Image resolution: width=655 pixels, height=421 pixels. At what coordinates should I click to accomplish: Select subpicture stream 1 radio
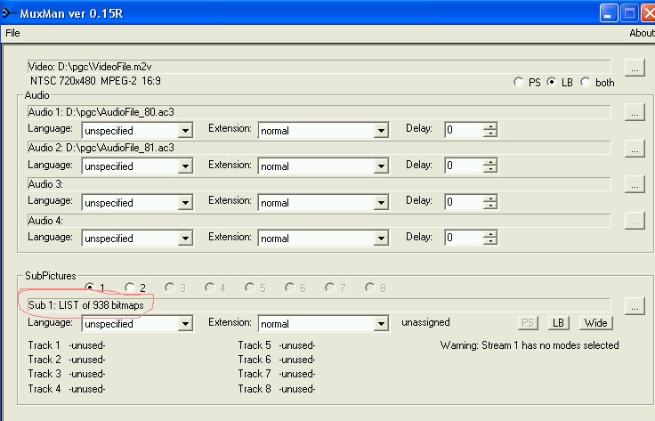point(89,287)
